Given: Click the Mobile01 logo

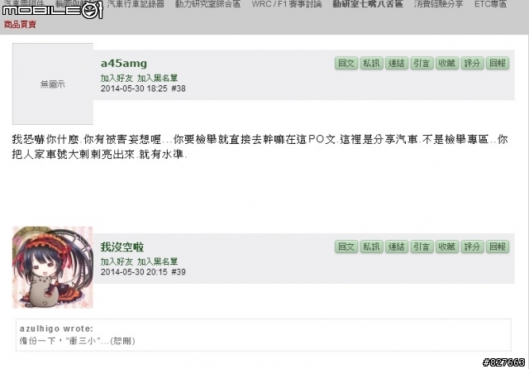Looking at the screenshot, I should 52,9.
